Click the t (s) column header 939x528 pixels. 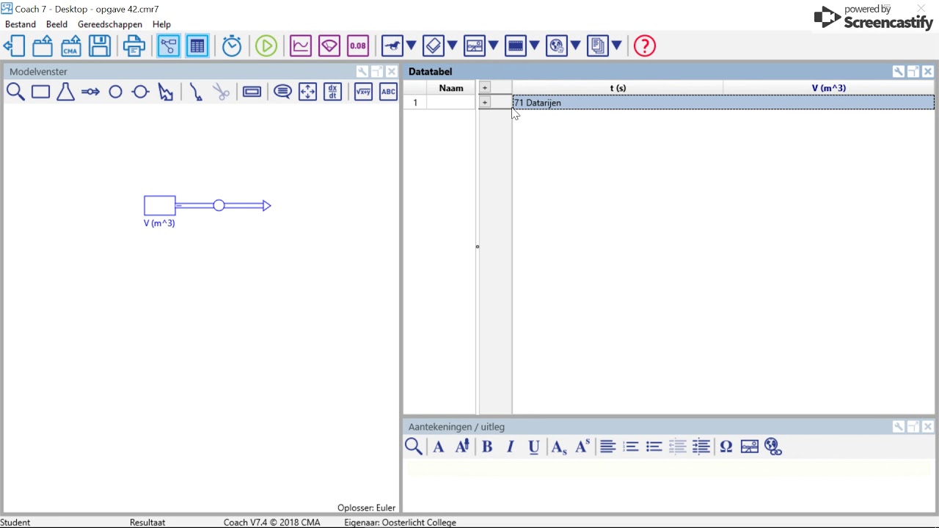click(618, 88)
